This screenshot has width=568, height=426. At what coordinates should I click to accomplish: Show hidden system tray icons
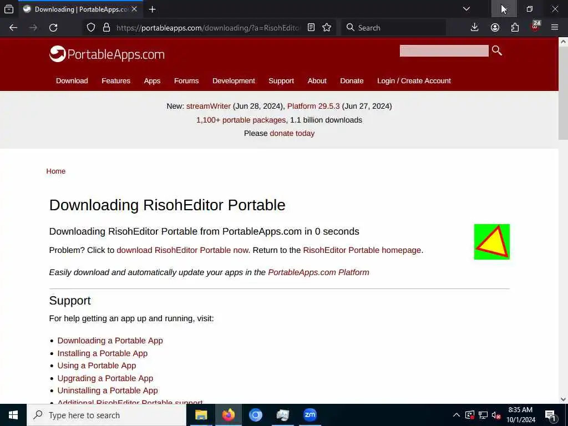[x=457, y=415]
